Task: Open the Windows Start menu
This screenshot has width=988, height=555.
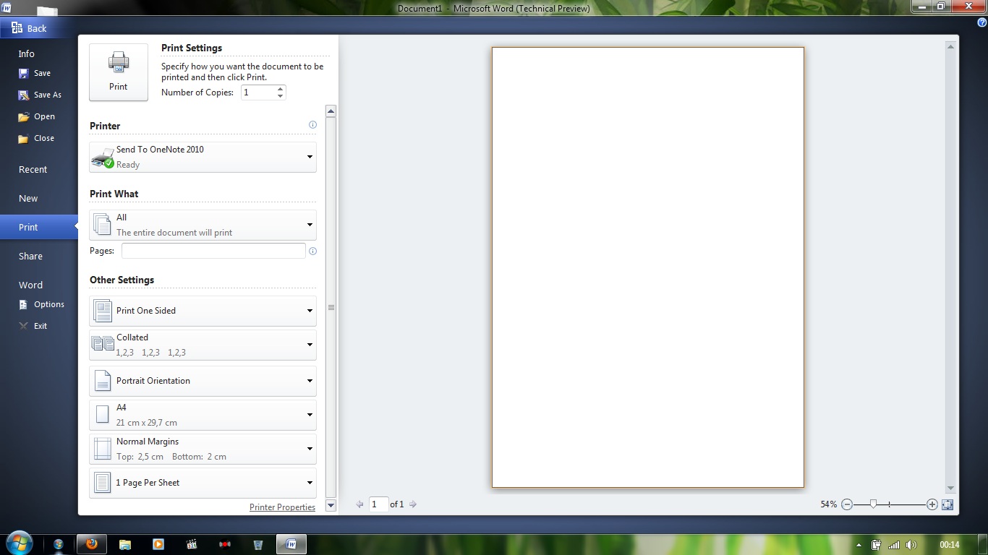Action: tap(20, 544)
